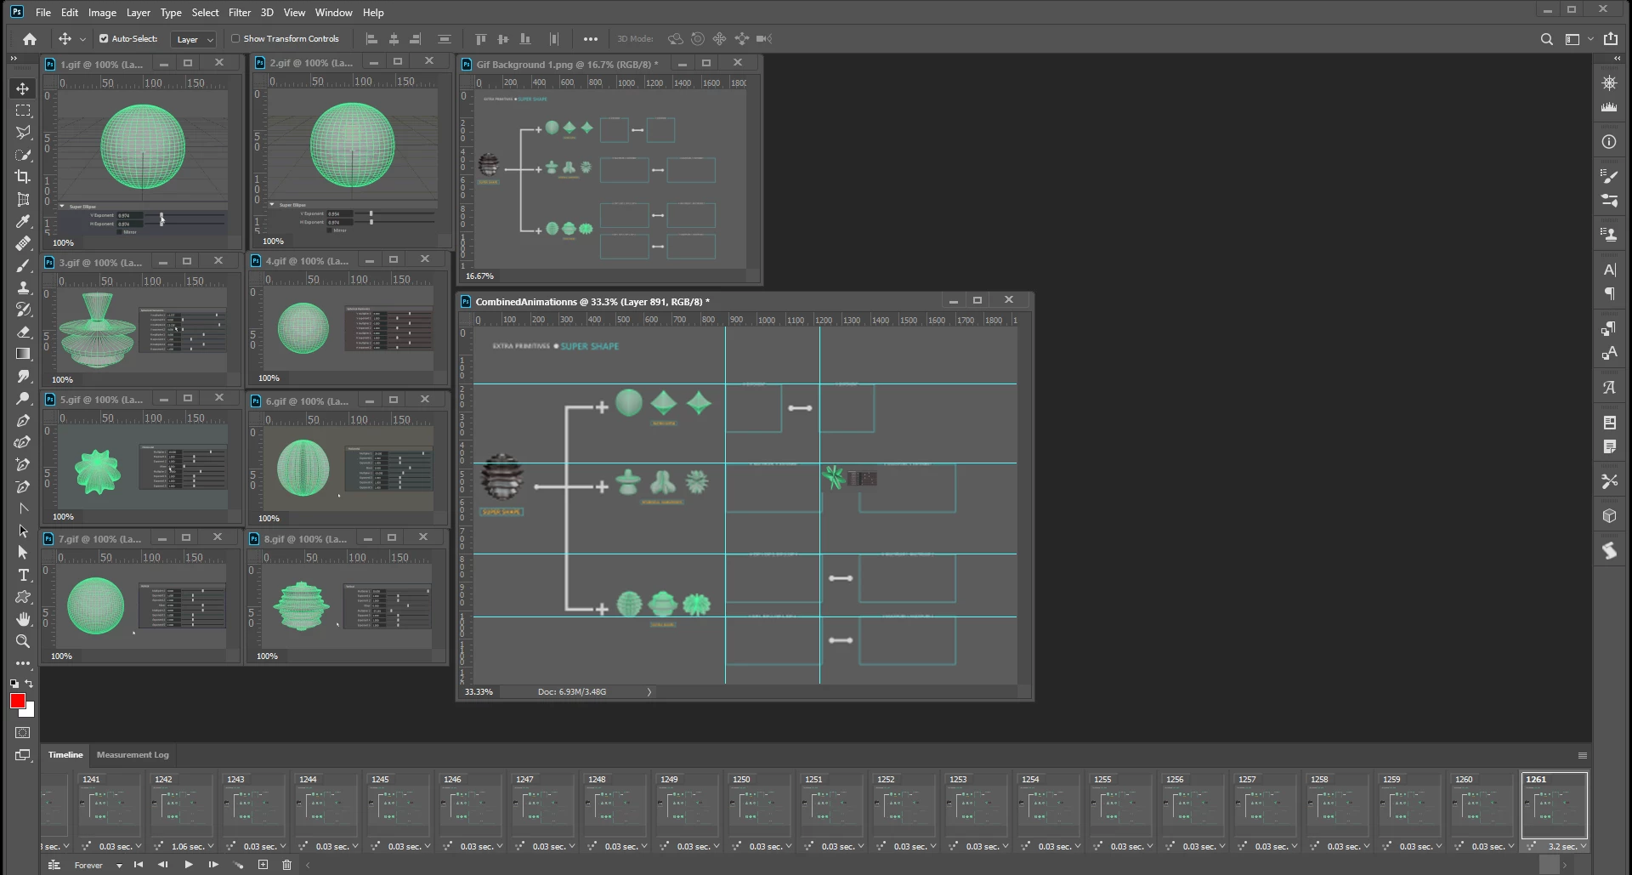Go to previous frame in timeline
This screenshot has width=1632, height=875.
pos(163,865)
